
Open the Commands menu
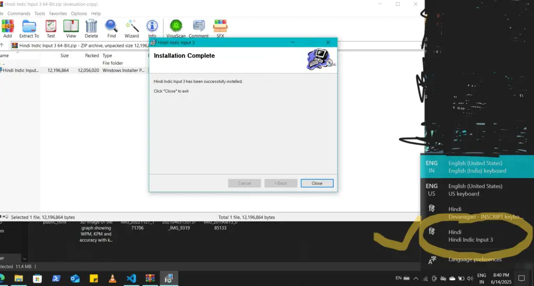(x=19, y=14)
